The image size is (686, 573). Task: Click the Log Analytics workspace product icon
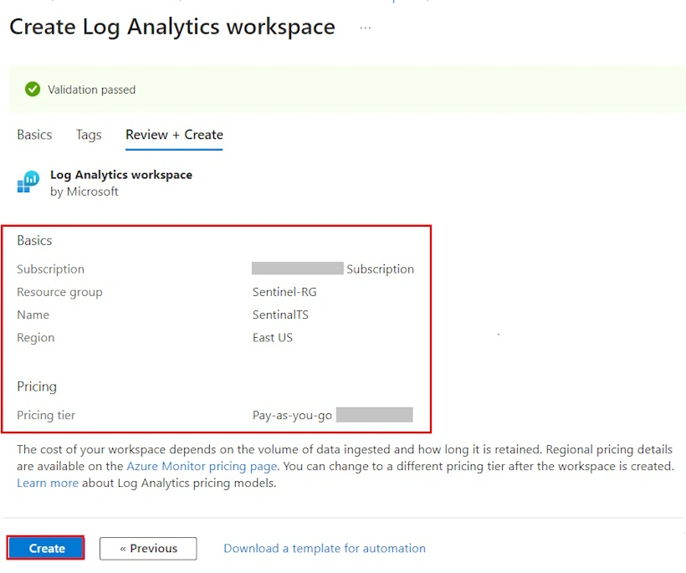click(28, 182)
